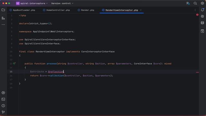Click the callAction method call
This screenshot has width=206, height=116.
56,76
